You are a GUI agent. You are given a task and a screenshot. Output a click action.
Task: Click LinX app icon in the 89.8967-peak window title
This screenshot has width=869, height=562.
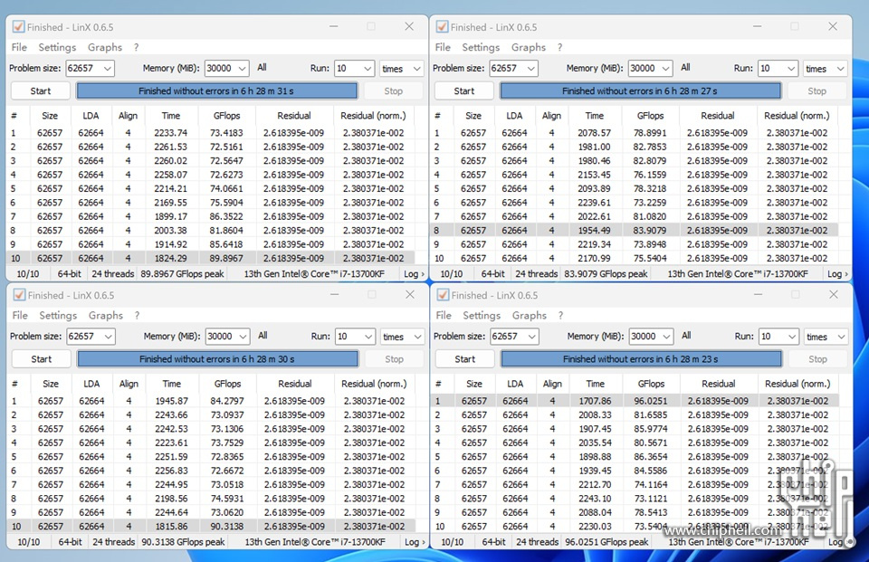click(18, 26)
